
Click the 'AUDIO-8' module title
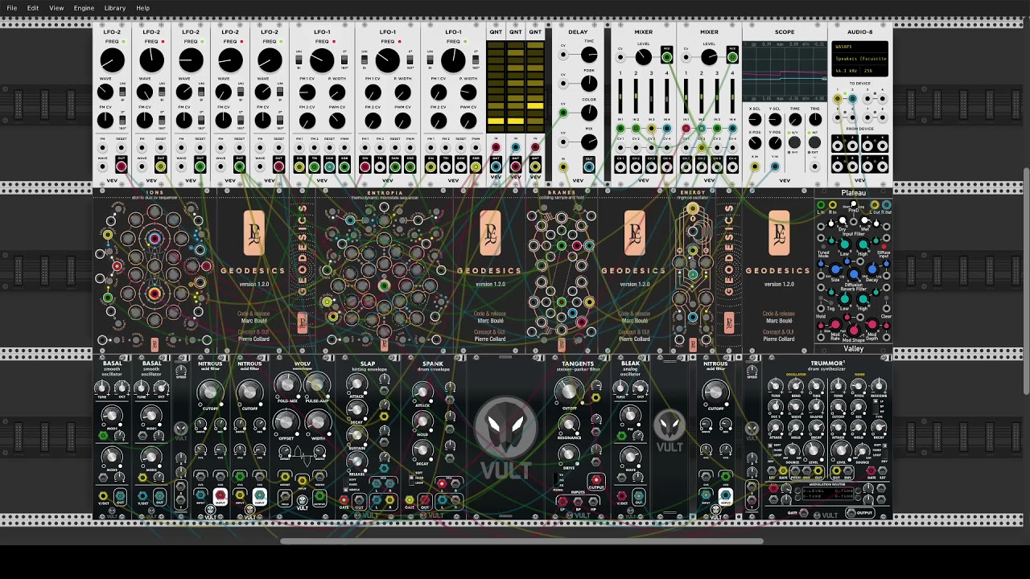pos(859,32)
